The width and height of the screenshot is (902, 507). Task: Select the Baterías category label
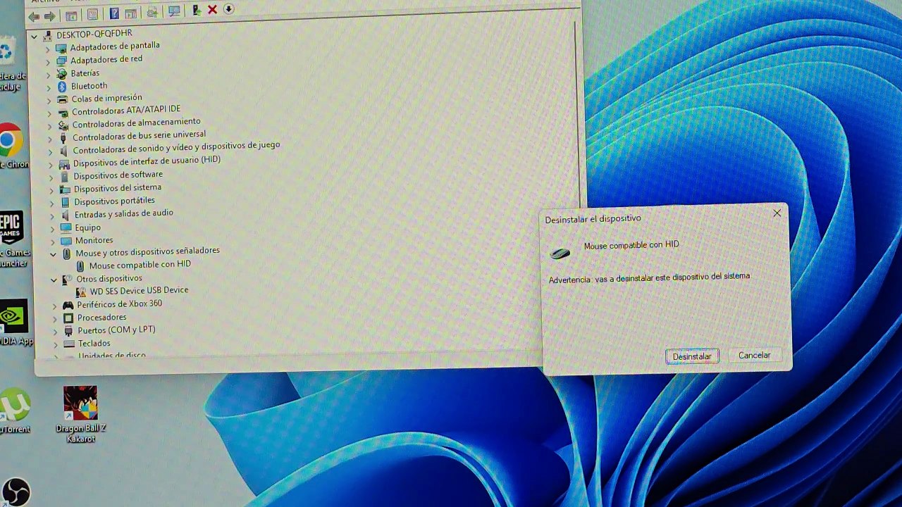[85, 73]
